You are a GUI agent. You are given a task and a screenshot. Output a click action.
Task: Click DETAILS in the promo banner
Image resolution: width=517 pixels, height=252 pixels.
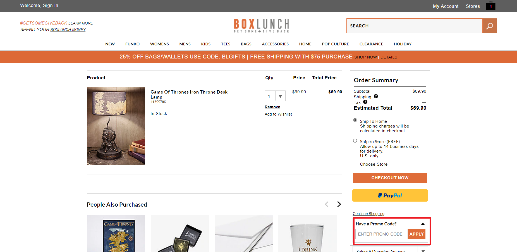point(389,57)
